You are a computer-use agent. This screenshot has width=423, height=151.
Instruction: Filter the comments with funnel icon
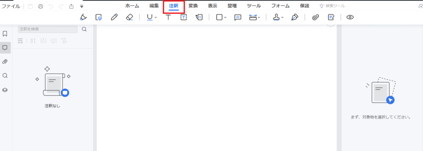[x=64, y=41]
